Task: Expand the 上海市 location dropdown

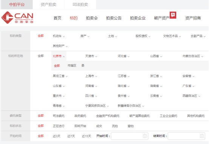Action: (x=91, y=76)
